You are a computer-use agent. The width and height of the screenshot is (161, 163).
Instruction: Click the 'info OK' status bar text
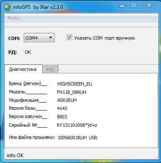click(15, 155)
